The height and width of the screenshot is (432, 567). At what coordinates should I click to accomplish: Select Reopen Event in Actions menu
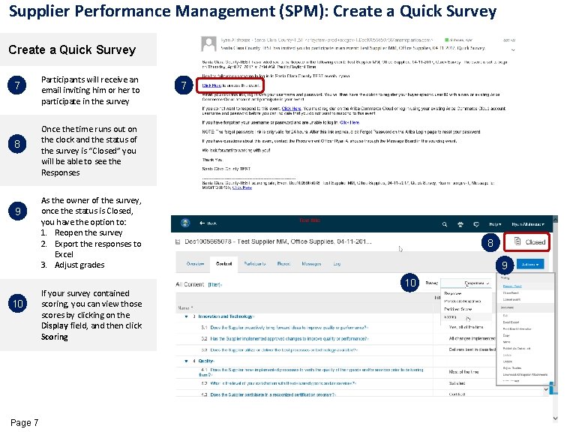[x=512, y=286]
